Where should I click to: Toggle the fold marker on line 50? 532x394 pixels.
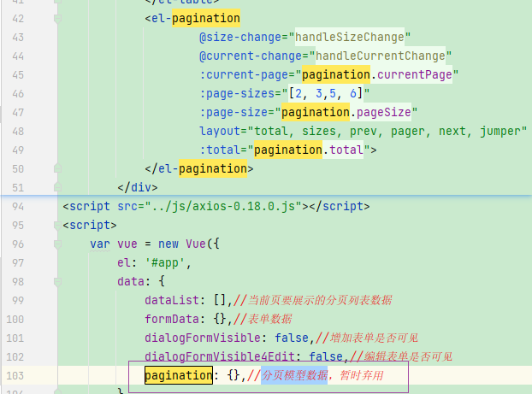tap(57, 168)
